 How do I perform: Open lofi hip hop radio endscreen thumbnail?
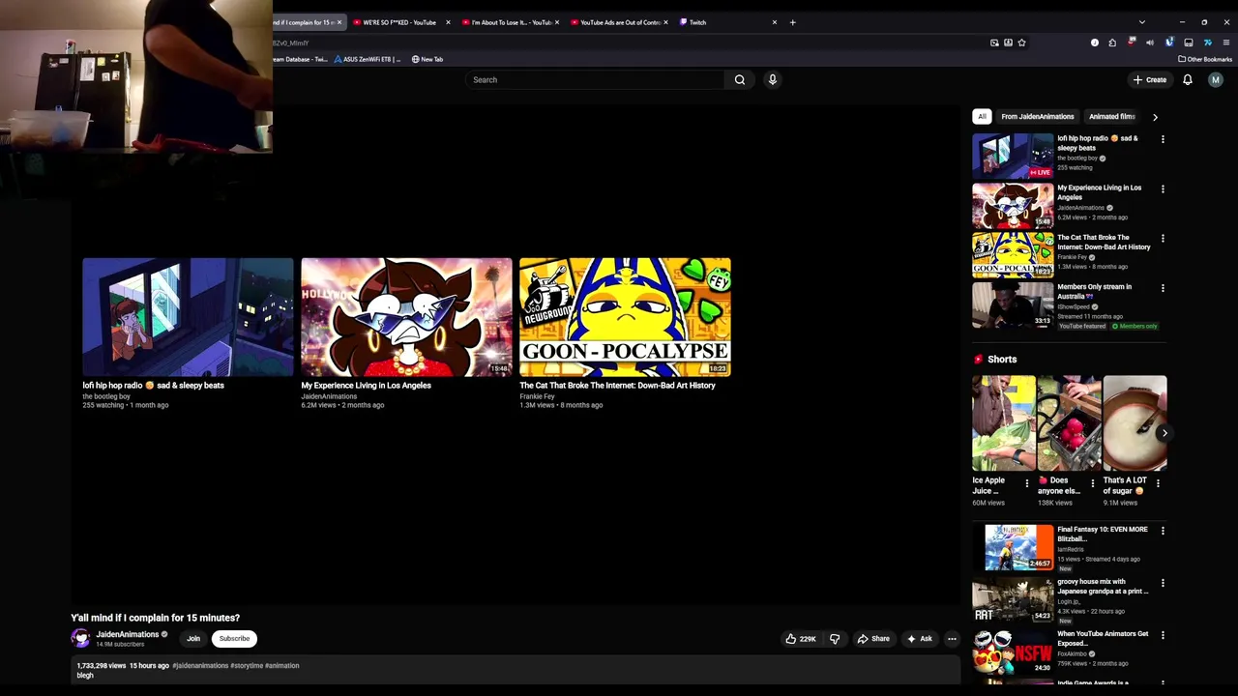(x=188, y=317)
